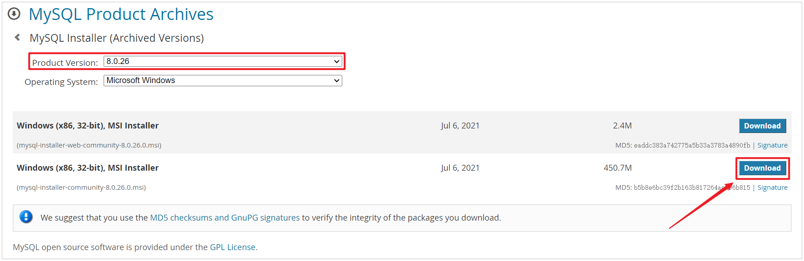Screen dimensions: 804x261
Task: Click the blue info icon in suggestion box
Action: click(26, 217)
